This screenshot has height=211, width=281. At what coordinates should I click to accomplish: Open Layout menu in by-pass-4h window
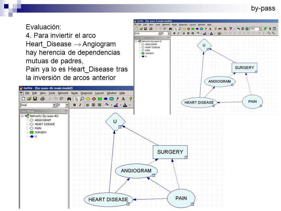coord(100,93)
